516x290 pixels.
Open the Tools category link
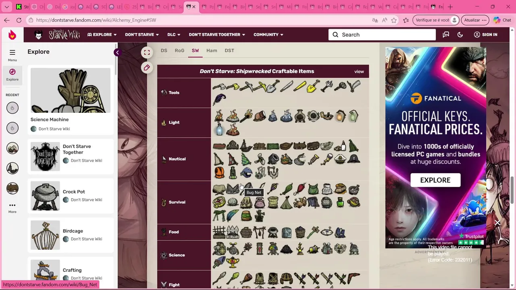174,93
